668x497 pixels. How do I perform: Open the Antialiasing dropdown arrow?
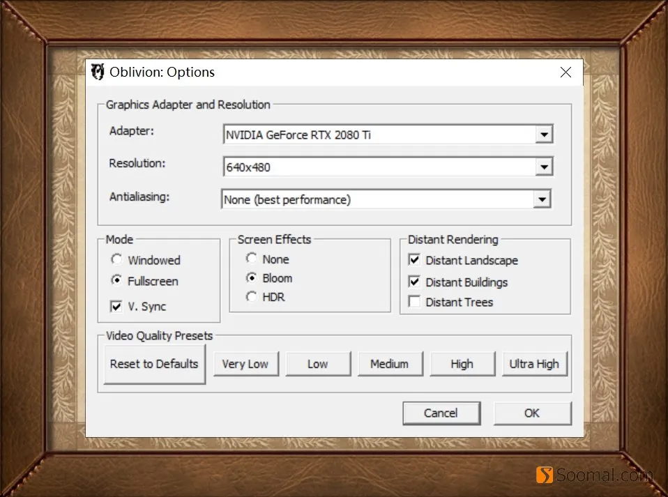[x=542, y=199]
